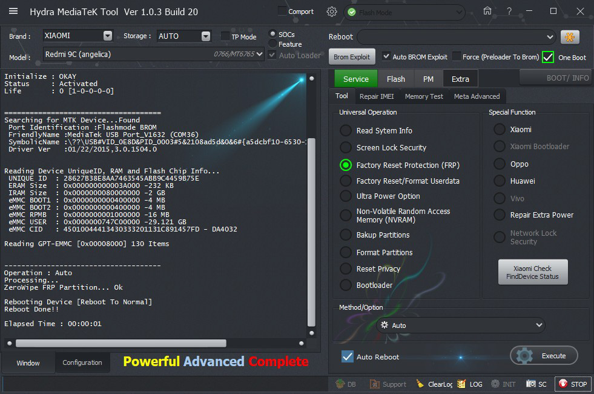Enable the Comport checkbox

coord(282,12)
